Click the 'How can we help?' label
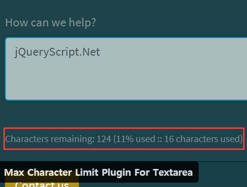Screen dimensions: 247x187 click(51, 22)
